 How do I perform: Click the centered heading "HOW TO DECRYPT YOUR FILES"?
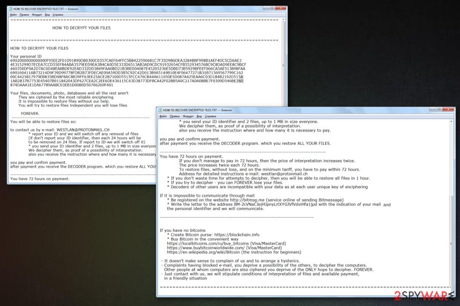click(82, 28)
